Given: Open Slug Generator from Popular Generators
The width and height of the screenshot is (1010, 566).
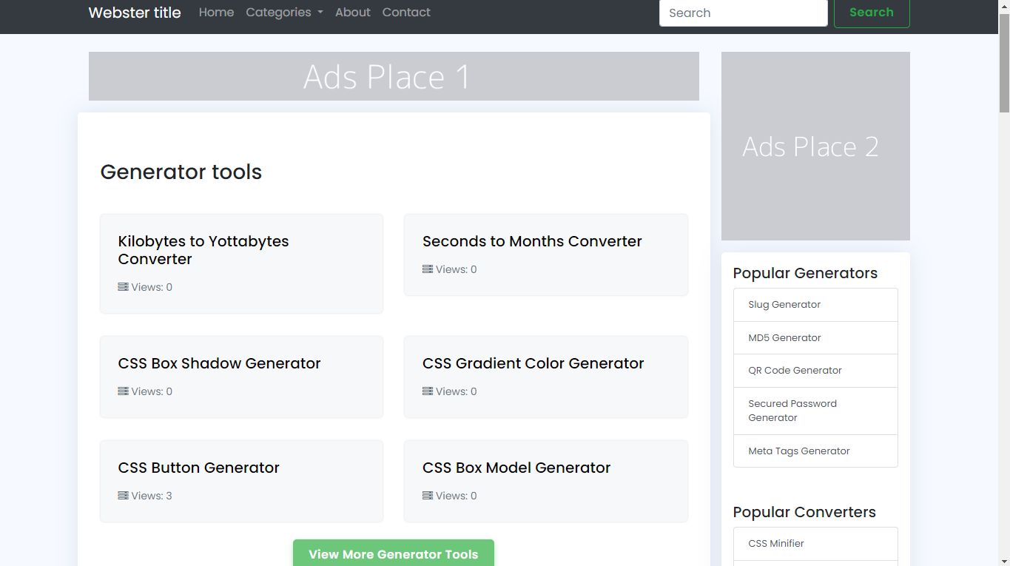Looking at the screenshot, I should point(784,305).
